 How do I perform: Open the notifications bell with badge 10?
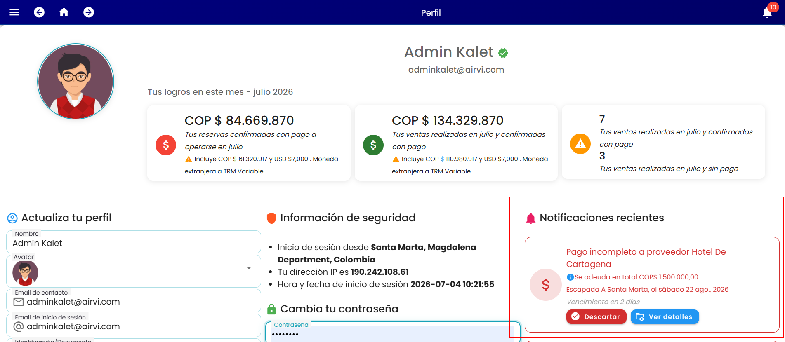tap(768, 12)
